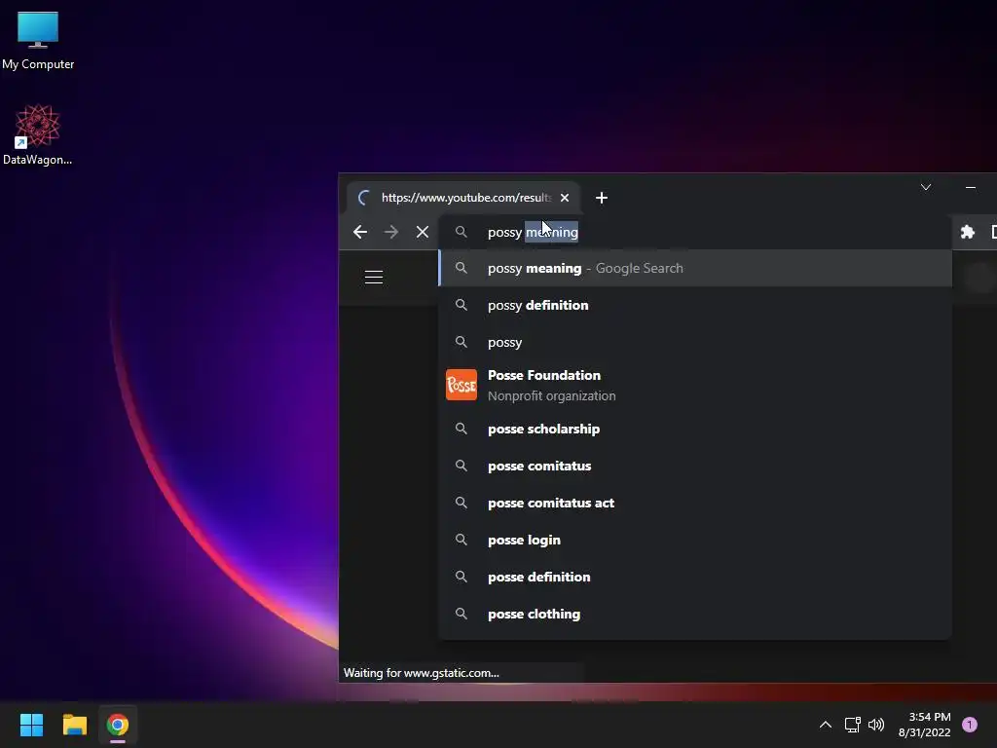This screenshot has height=748, width=997.
Task: Choose the plain 'possy' suggestion
Action: (x=695, y=342)
